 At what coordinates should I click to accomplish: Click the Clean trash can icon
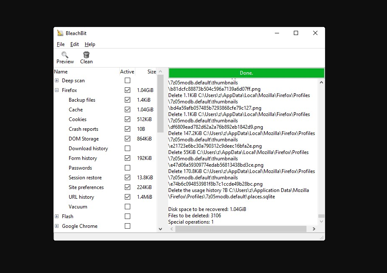86,54
